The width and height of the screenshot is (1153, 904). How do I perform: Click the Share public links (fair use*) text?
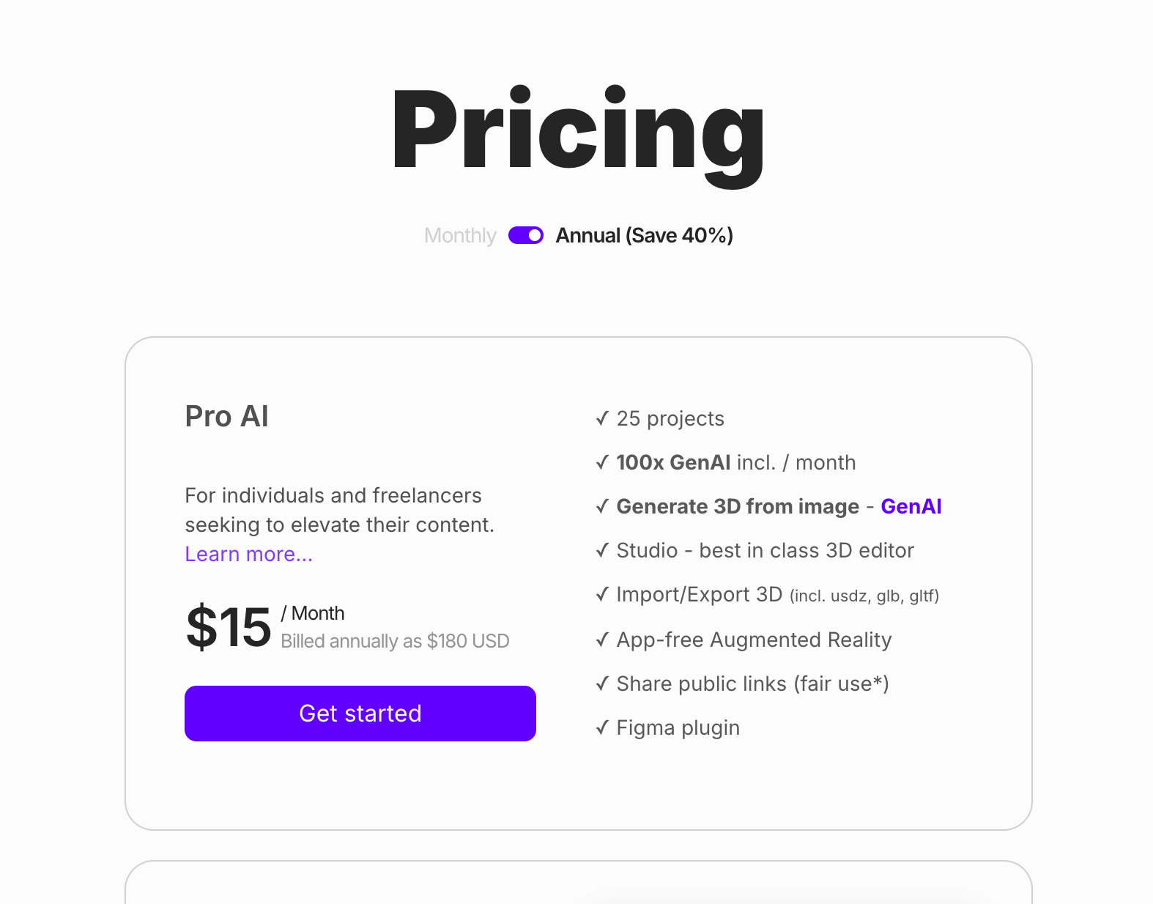click(752, 684)
